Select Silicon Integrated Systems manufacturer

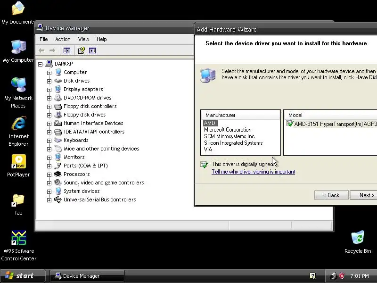(x=233, y=143)
